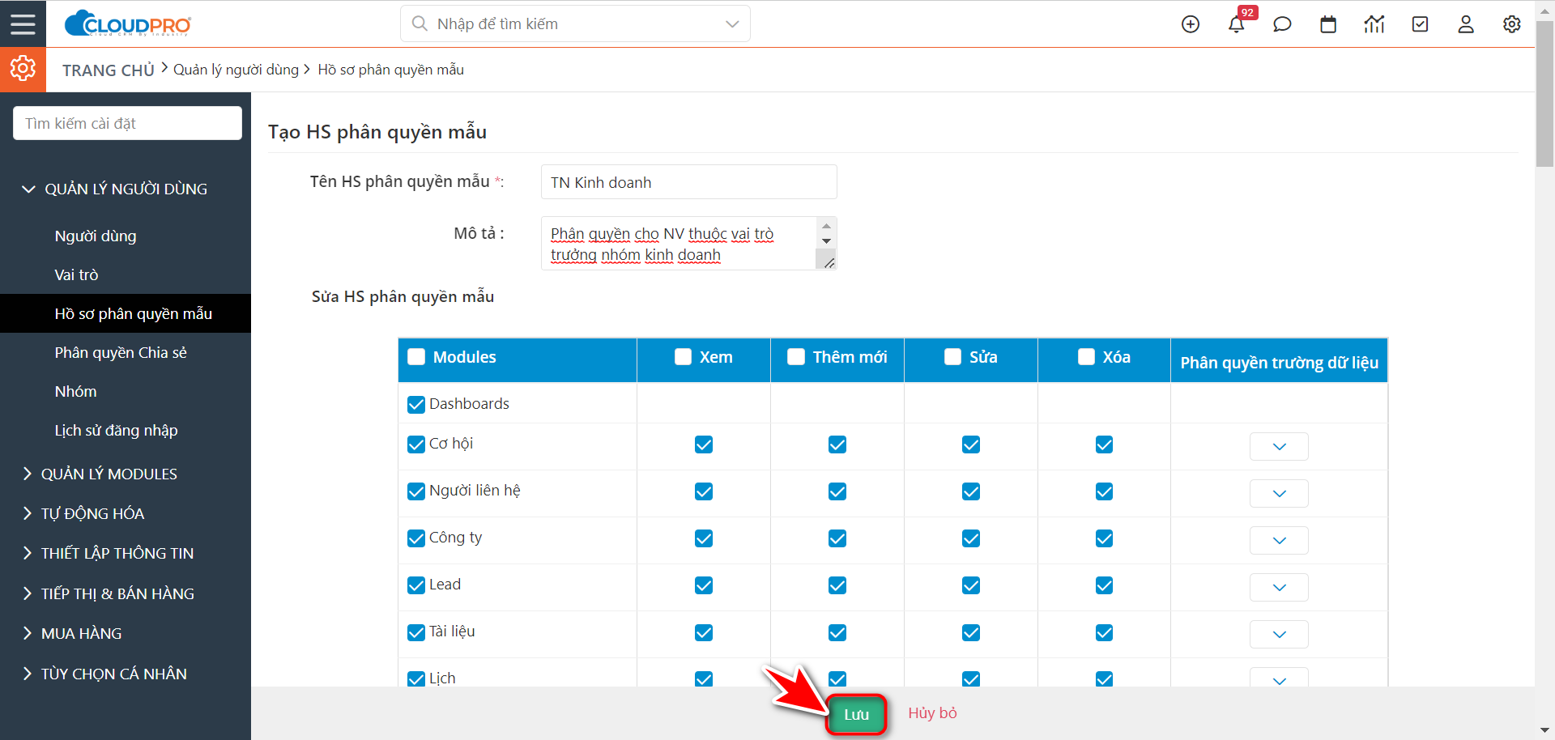Uncheck the Cơ hội module checkbox

click(416, 444)
